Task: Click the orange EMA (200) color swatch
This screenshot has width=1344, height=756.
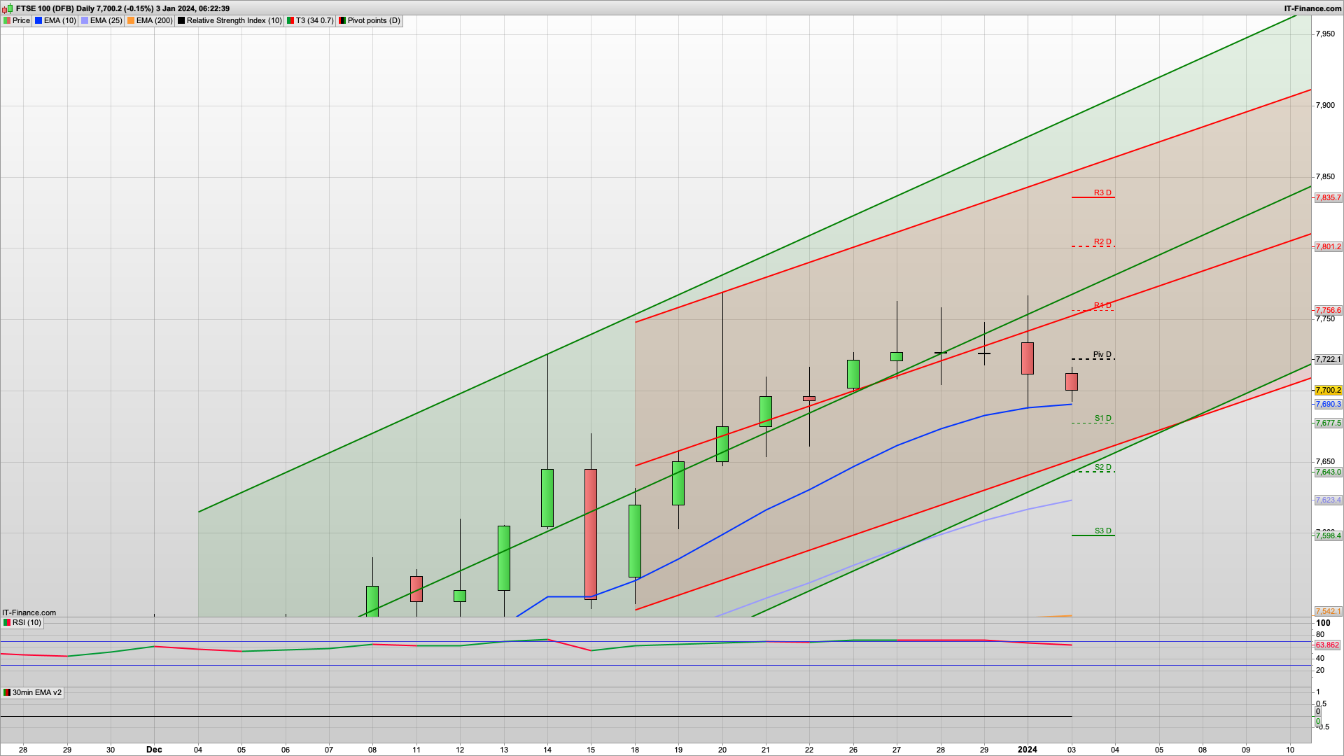Action: point(131,21)
